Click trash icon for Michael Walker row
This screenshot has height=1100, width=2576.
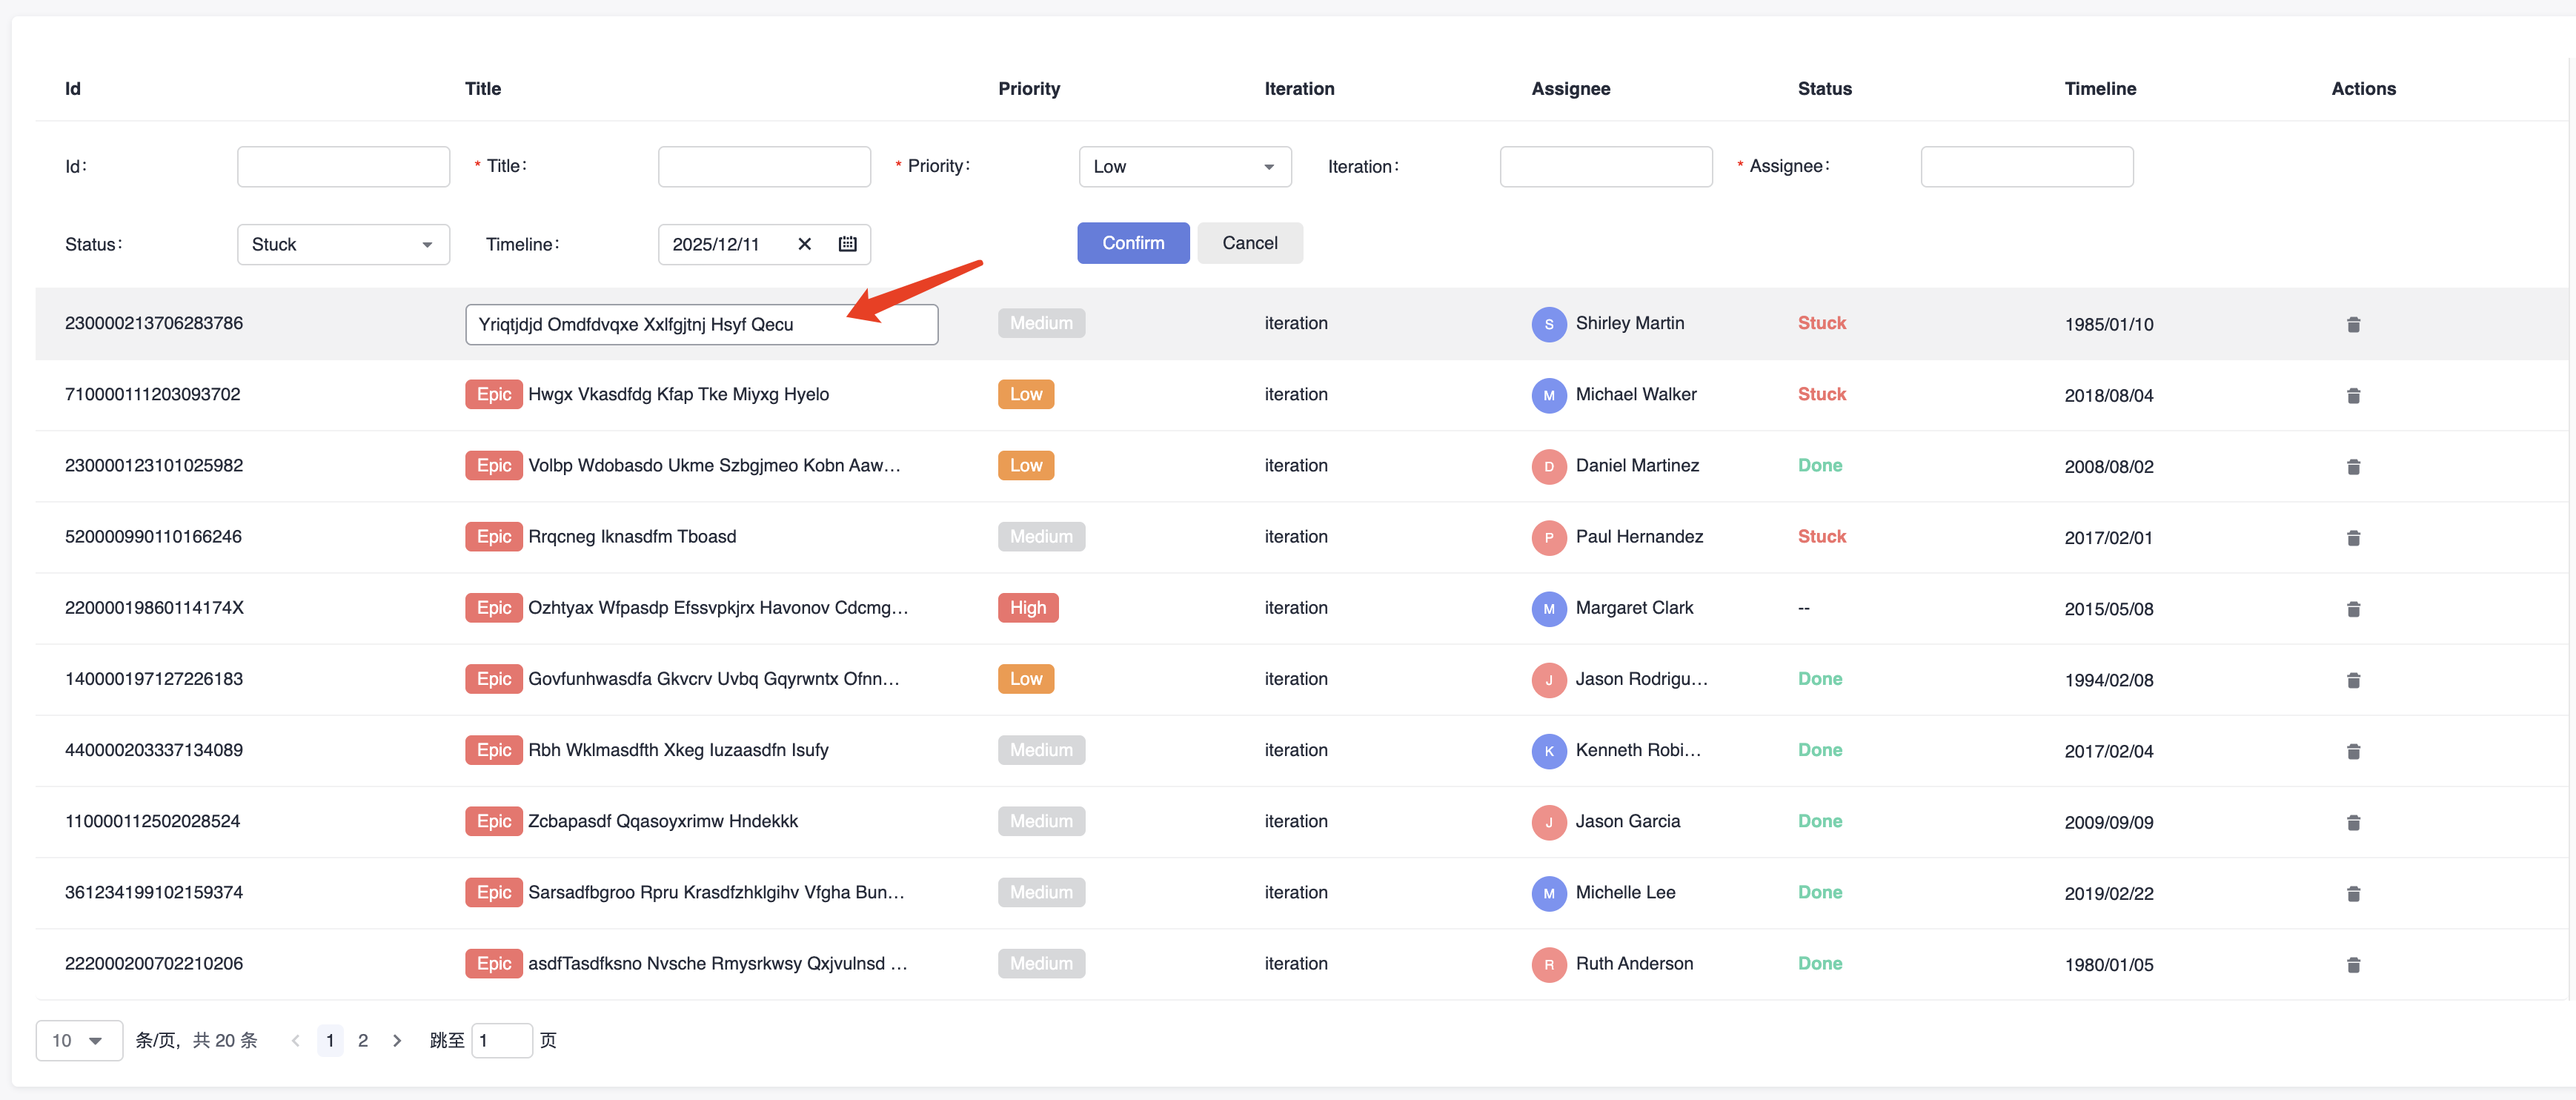2353,396
